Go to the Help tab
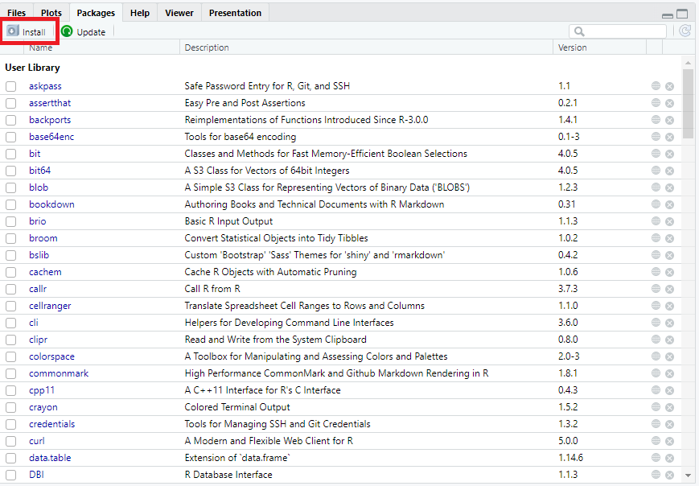Screen dimensions: 699x486 point(139,13)
